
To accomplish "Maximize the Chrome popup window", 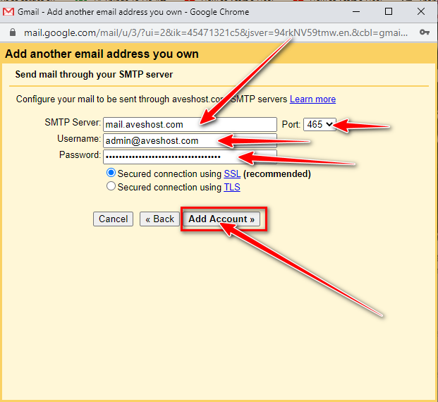I will (389, 12).
